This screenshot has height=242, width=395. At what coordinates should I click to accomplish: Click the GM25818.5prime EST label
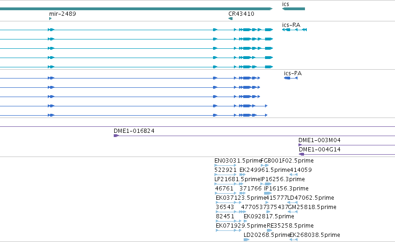click(312, 207)
